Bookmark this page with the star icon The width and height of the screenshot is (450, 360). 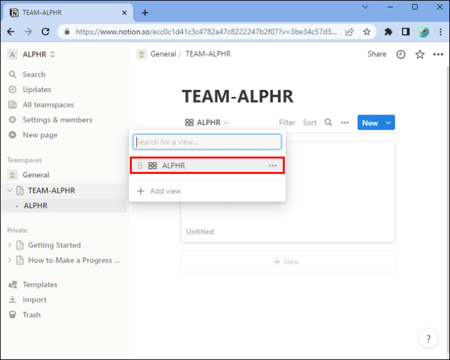coord(367,32)
